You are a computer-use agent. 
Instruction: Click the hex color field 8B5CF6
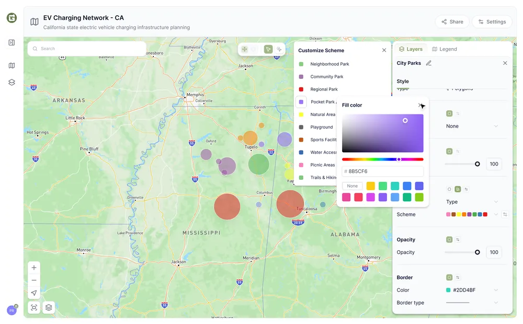coord(383,171)
